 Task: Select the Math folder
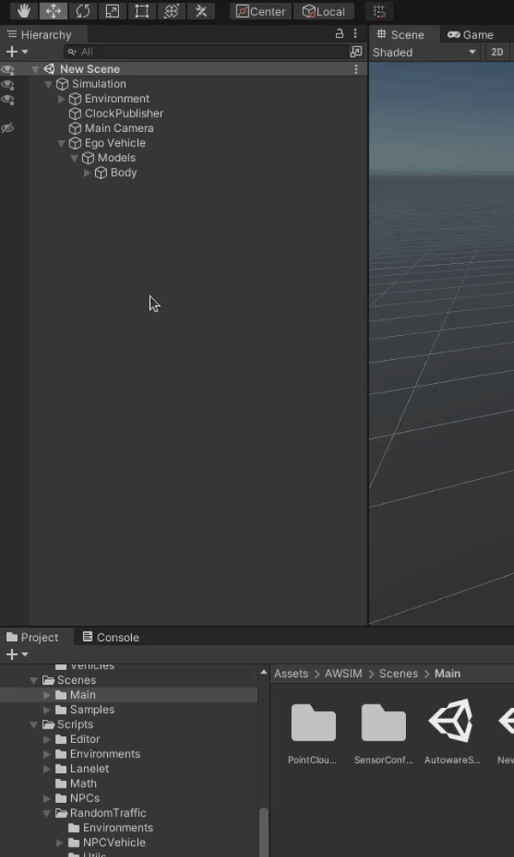point(83,783)
